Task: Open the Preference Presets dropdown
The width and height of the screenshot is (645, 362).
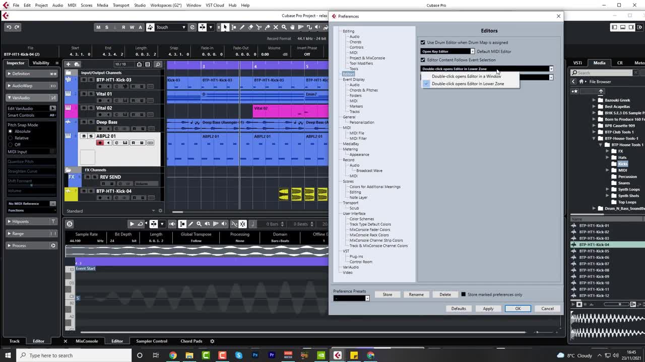Action: [352, 298]
